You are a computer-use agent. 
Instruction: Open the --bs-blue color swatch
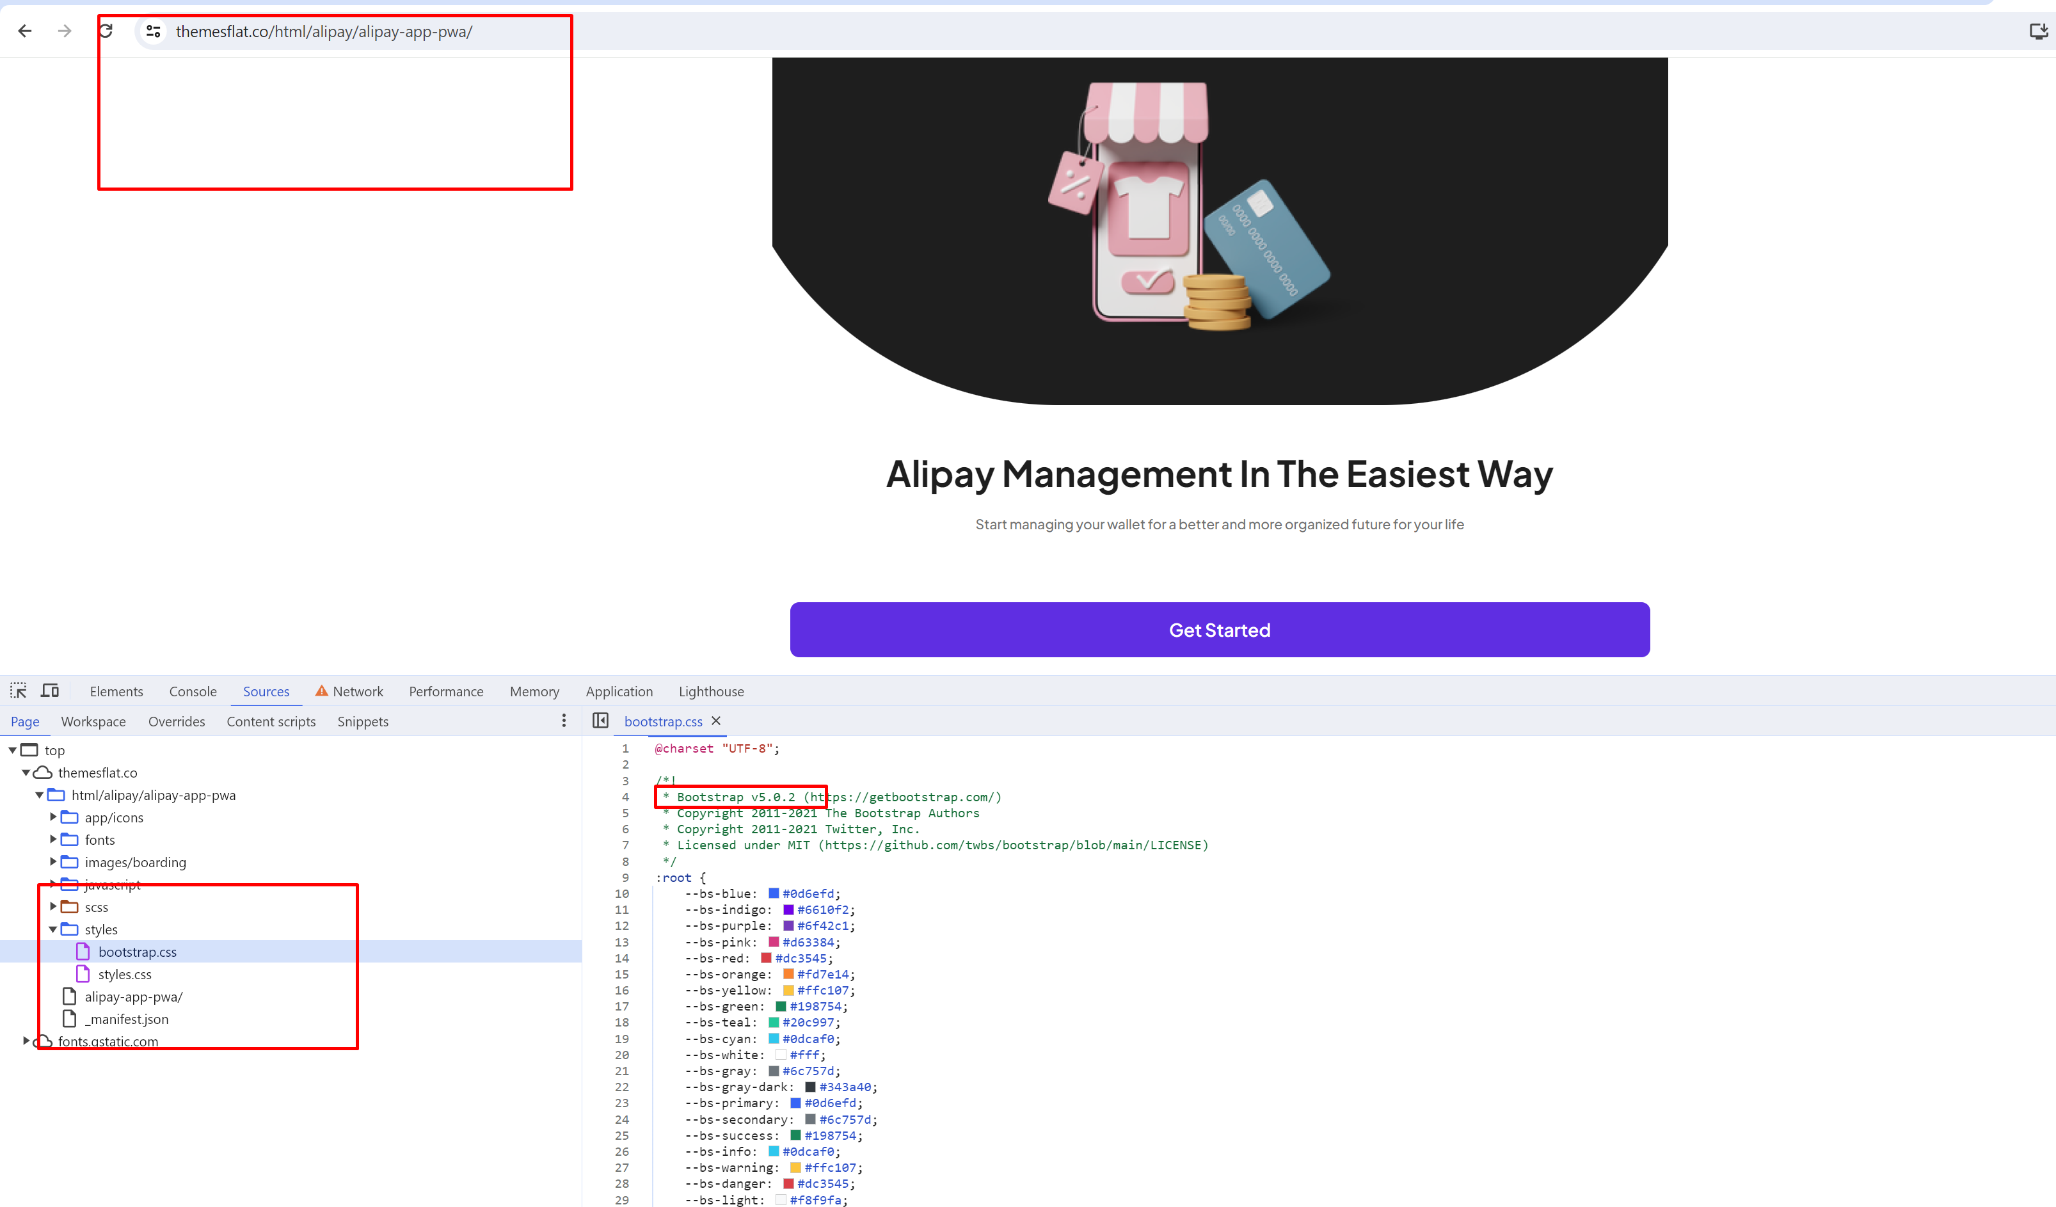[774, 893]
